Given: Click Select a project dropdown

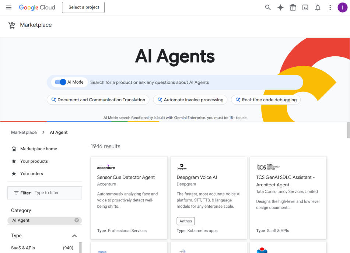Looking at the screenshot, I should tap(83, 7).
